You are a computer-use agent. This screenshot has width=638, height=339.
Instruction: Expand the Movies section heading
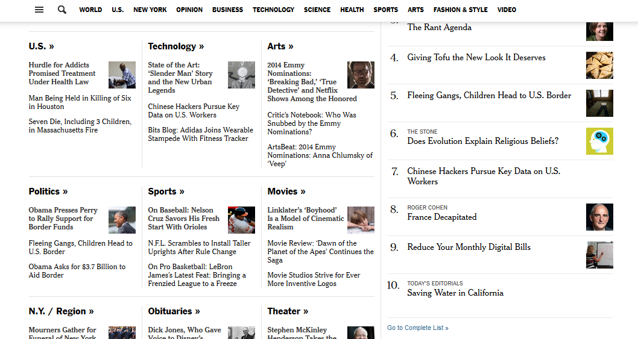[286, 191]
